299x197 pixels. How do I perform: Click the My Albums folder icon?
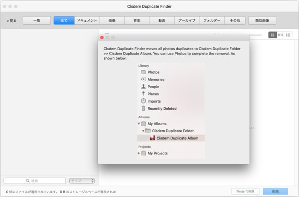(x=144, y=123)
